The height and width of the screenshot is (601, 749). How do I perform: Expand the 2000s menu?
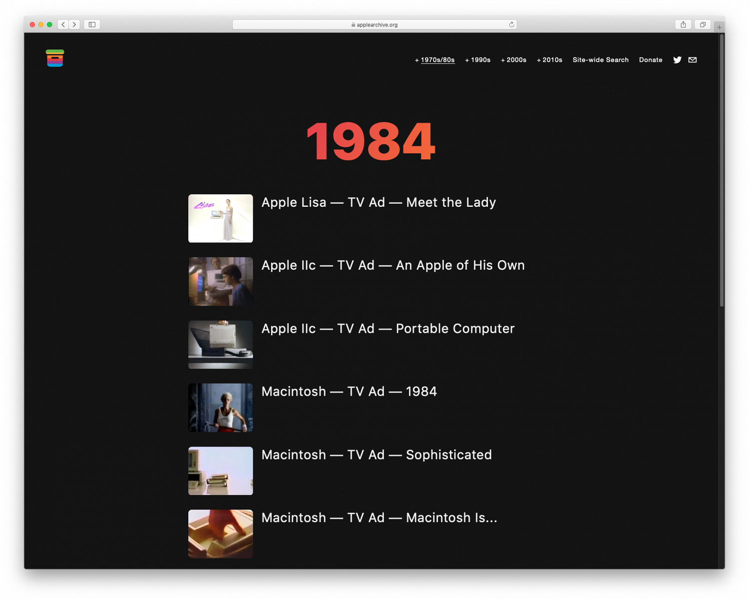click(x=513, y=60)
